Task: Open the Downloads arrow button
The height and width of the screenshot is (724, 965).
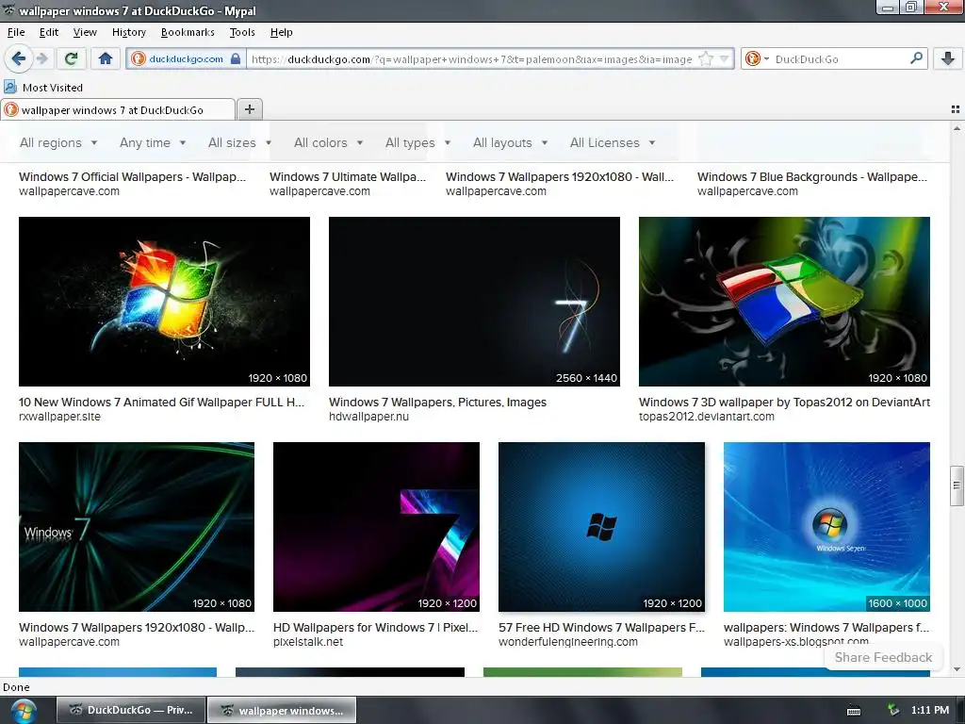Action: (x=948, y=58)
